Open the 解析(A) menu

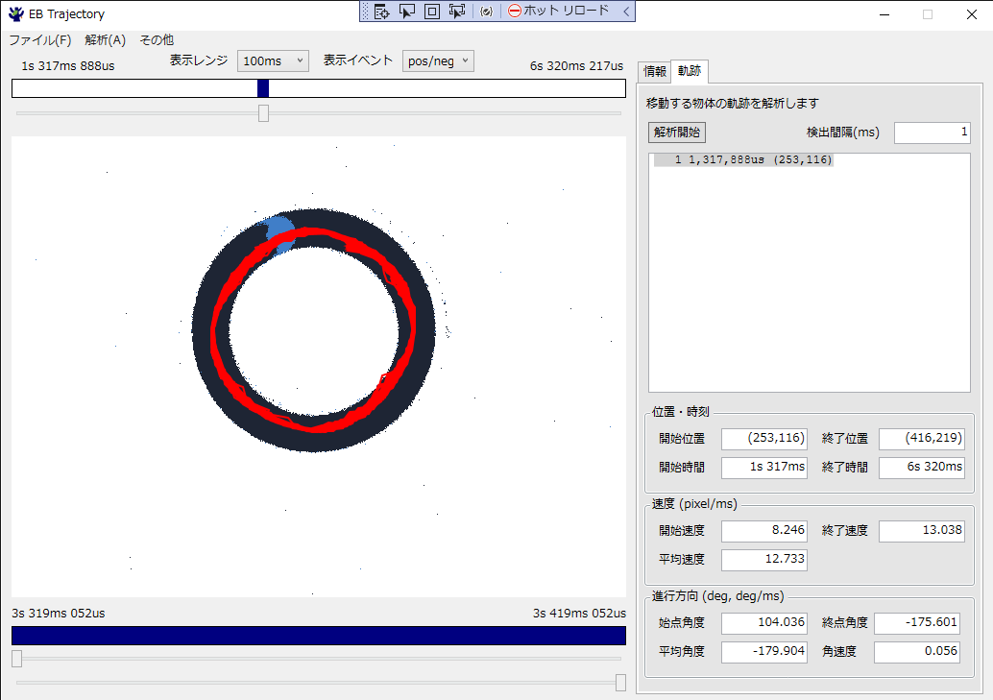point(105,40)
